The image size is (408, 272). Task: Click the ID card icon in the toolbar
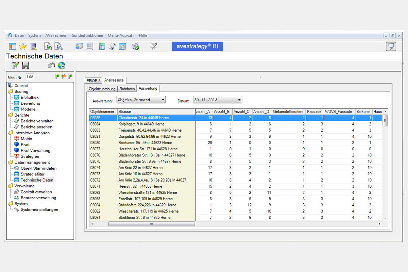79,47
